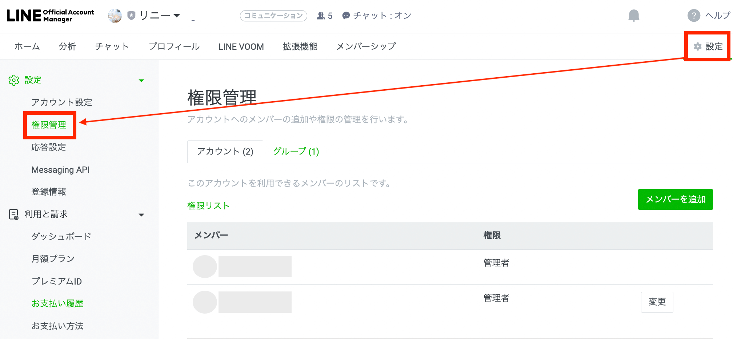The height and width of the screenshot is (339, 733).
Task: Select Messaging API in sidebar
Action: click(60, 170)
